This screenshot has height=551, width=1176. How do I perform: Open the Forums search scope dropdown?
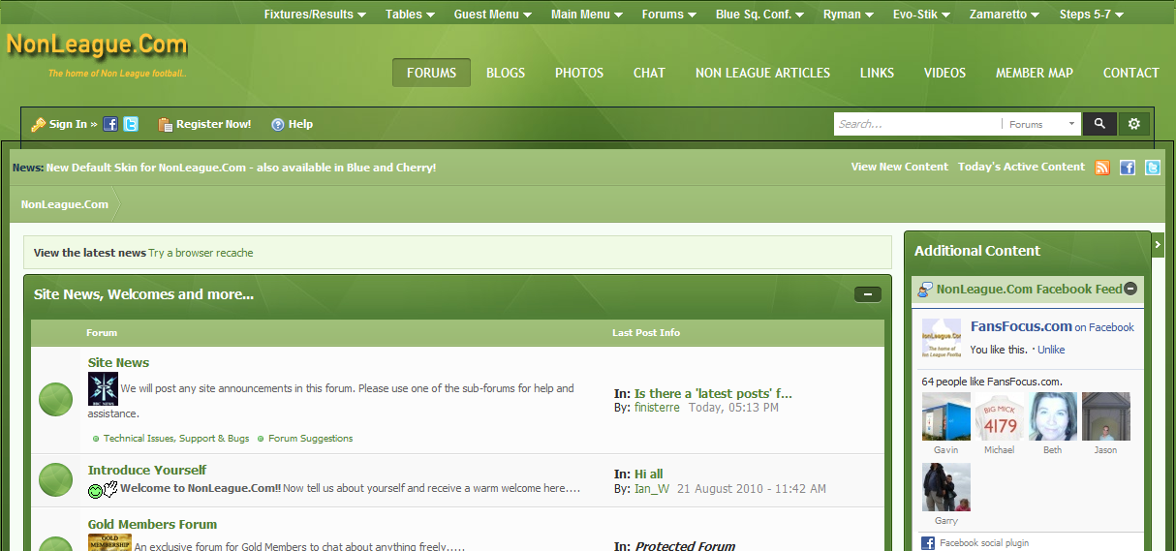point(1043,124)
